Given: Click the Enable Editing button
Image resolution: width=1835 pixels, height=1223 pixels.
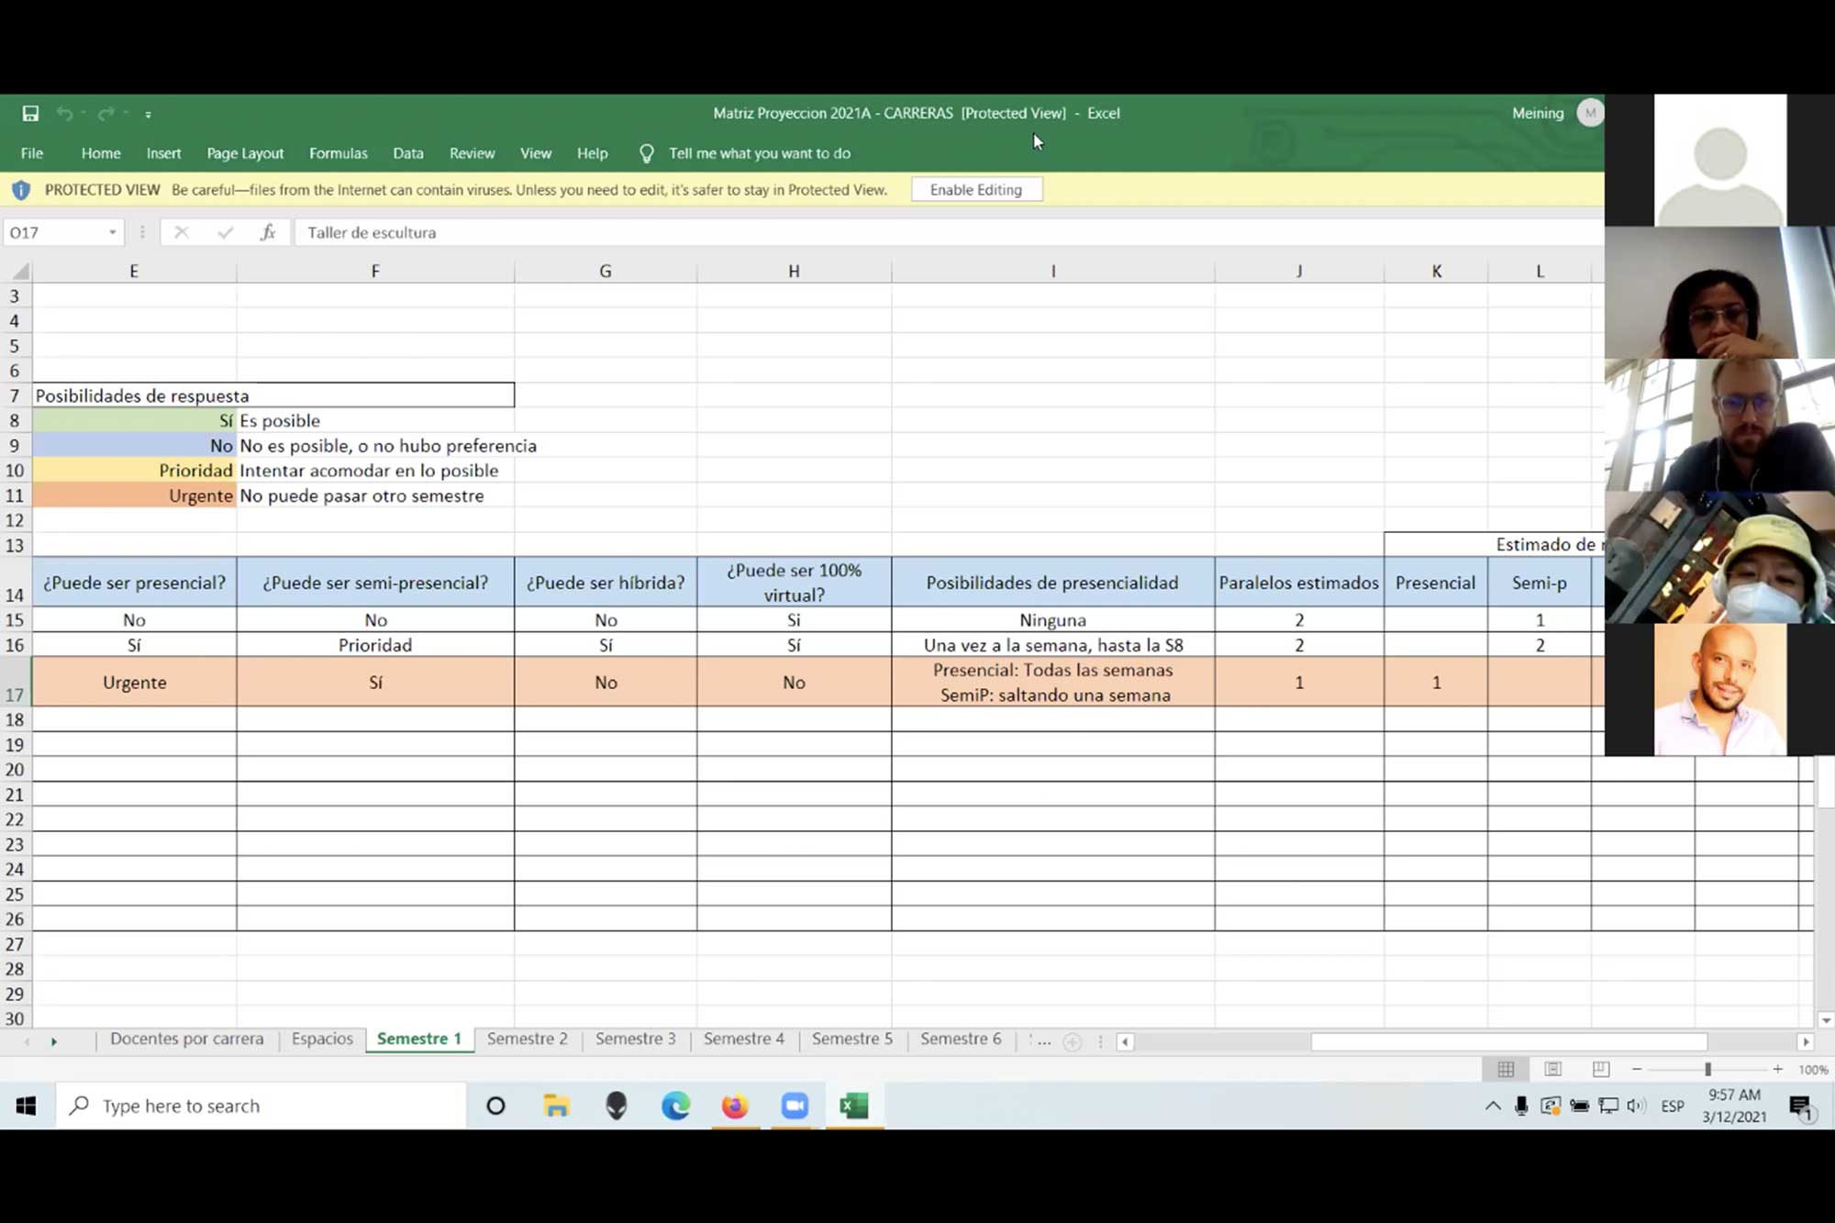Looking at the screenshot, I should (x=975, y=190).
